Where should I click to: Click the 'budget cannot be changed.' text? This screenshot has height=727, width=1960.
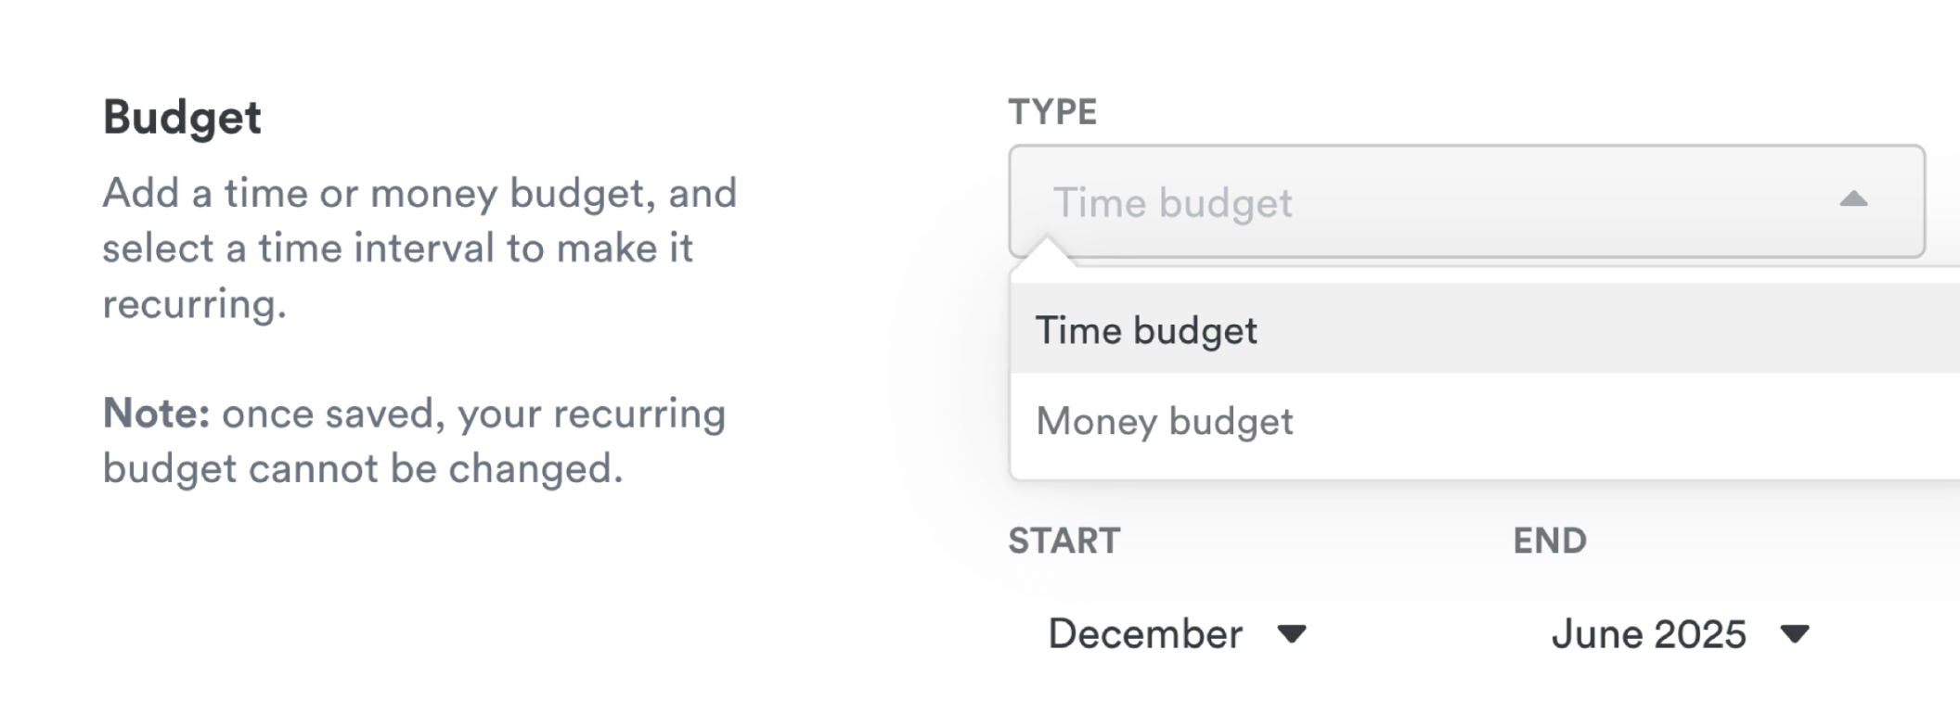pos(362,468)
